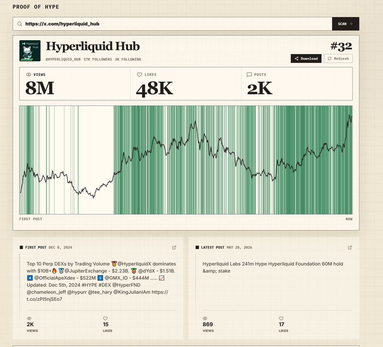The image size is (383, 347).
Task: Click the eye icon in Latest Post card
Action: pyautogui.click(x=205, y=318)
